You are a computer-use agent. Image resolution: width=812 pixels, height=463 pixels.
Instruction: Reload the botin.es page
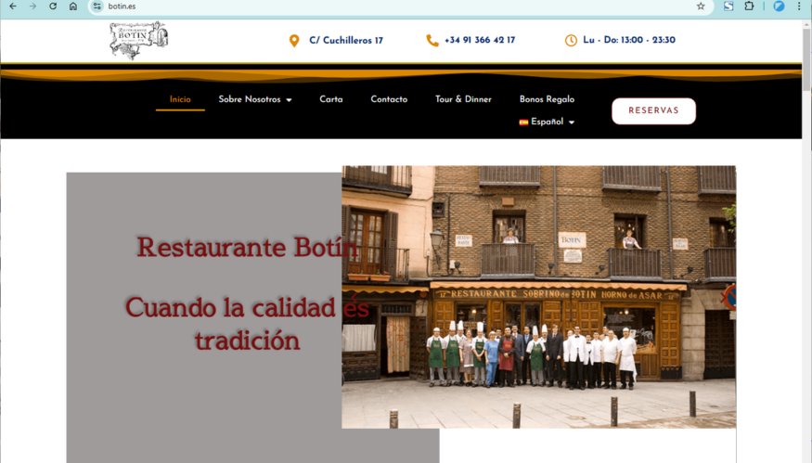click(53, 6)
